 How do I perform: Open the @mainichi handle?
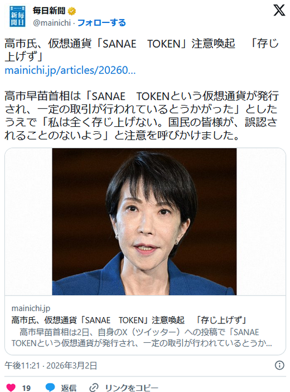pos(52,23)
